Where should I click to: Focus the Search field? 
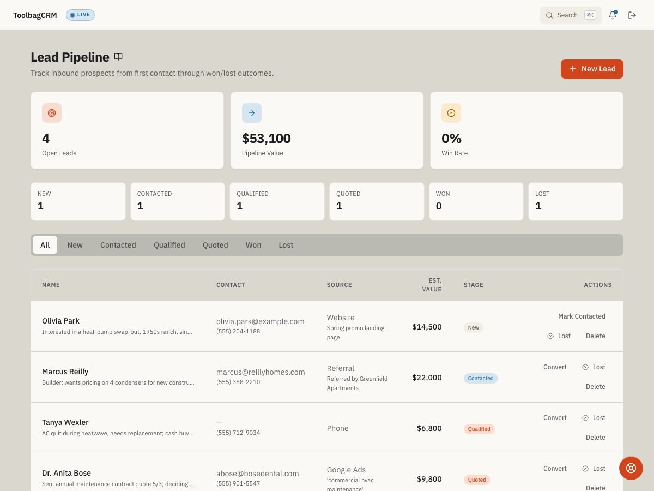571,15
